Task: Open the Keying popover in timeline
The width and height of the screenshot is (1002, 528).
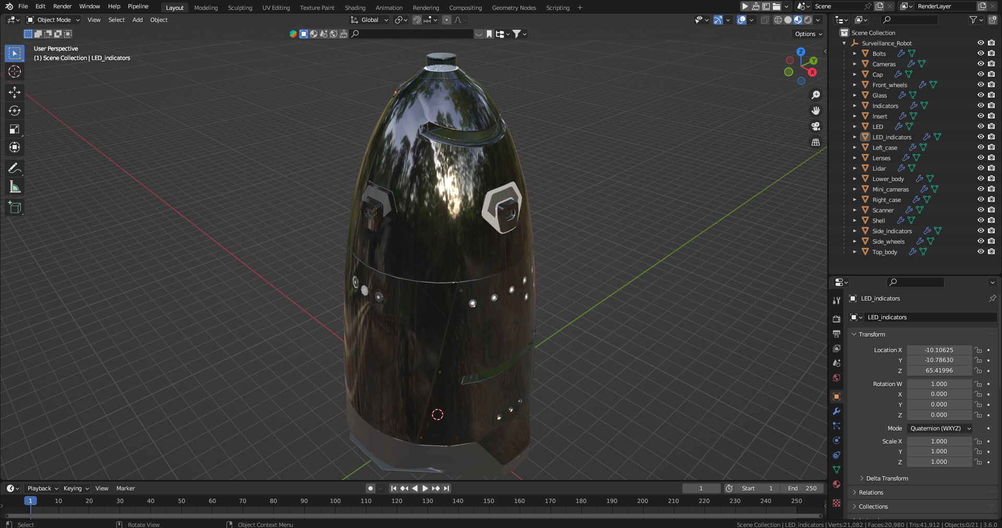Action: coord(76,488)
